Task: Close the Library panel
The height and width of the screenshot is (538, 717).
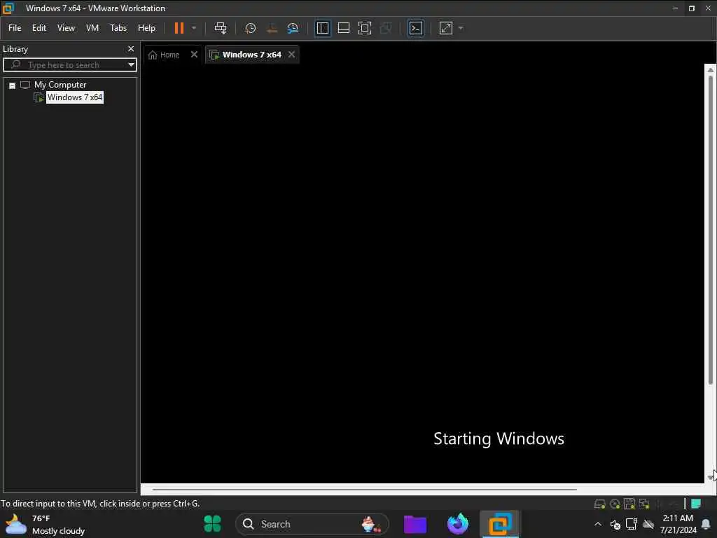Action: click(x=131, y=49)
